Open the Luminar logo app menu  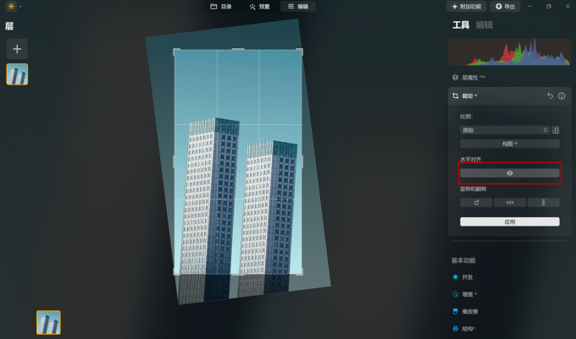[11, 7]
